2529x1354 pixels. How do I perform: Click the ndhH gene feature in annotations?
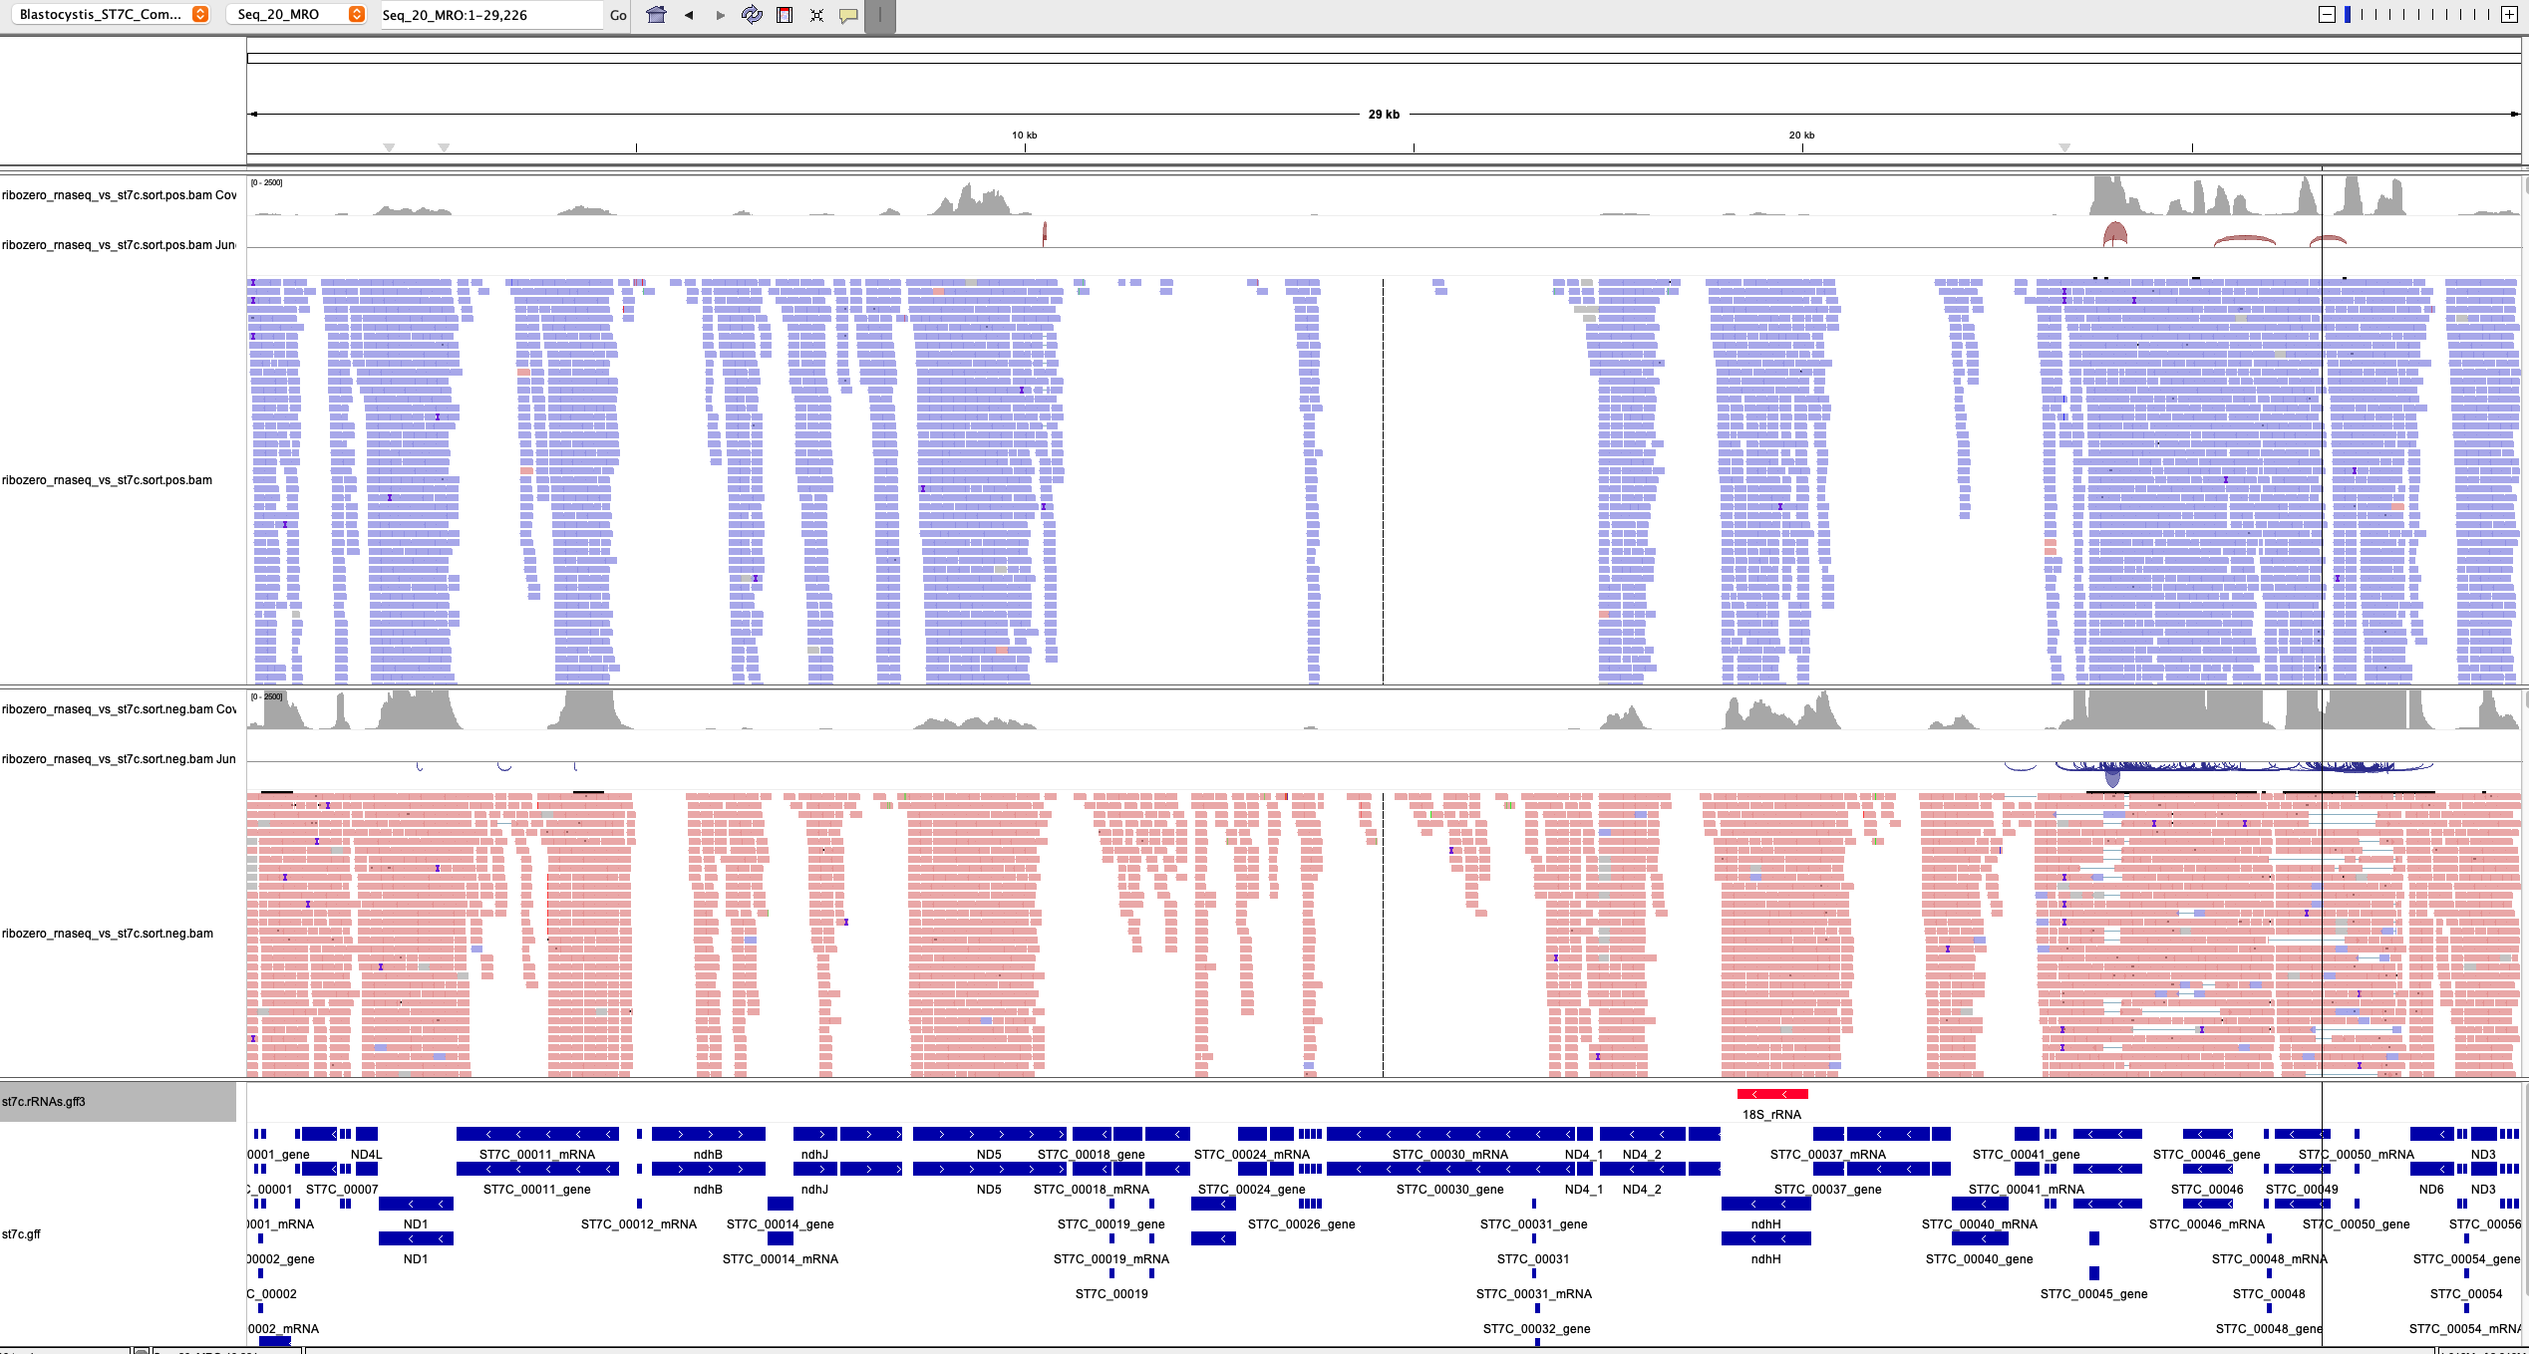click(1765, 1204)
